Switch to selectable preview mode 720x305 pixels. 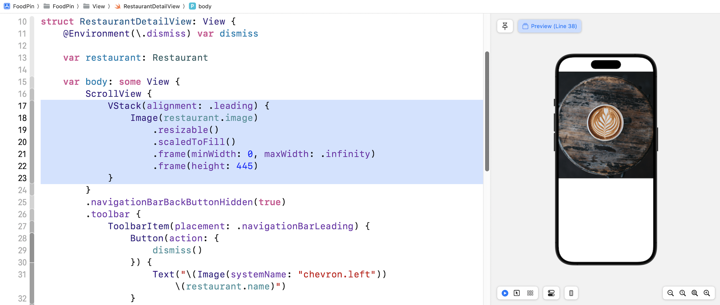[x=517, y=293]
